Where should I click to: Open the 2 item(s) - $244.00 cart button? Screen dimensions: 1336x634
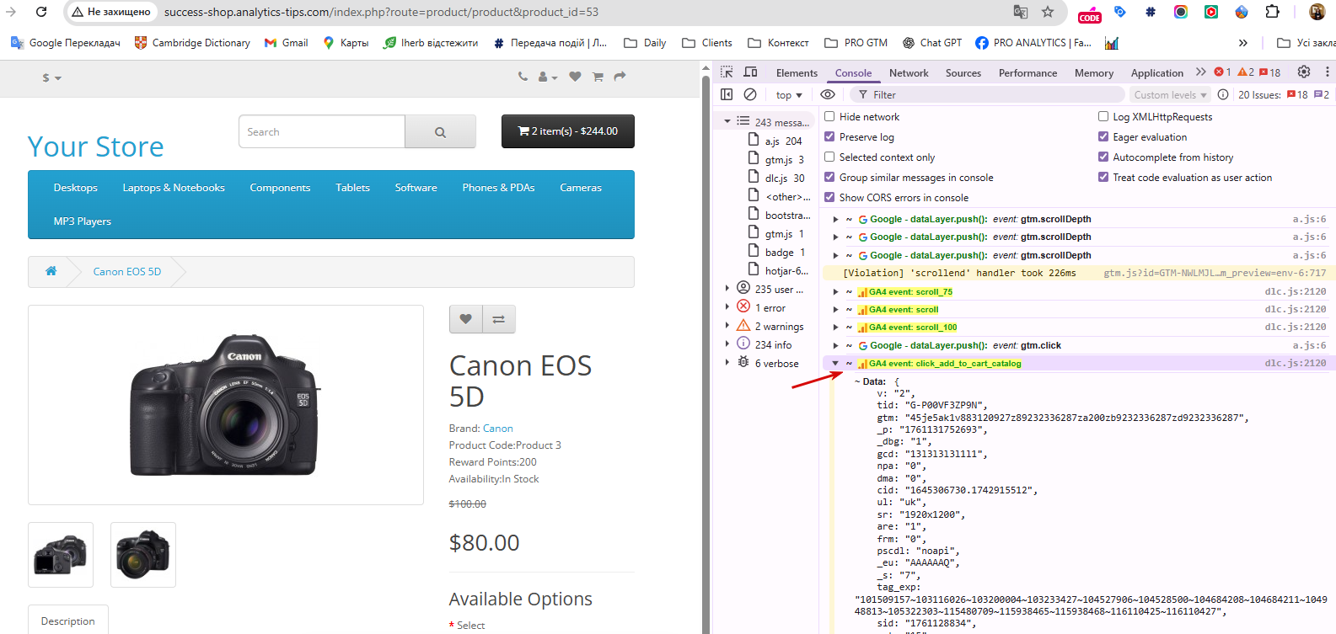(568, 131)
